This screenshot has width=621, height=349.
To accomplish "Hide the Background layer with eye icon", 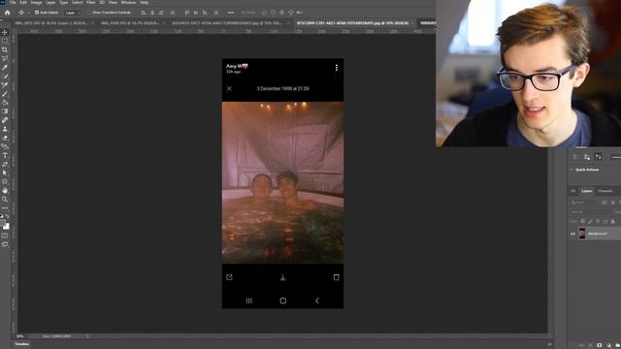I will (572, 234).
